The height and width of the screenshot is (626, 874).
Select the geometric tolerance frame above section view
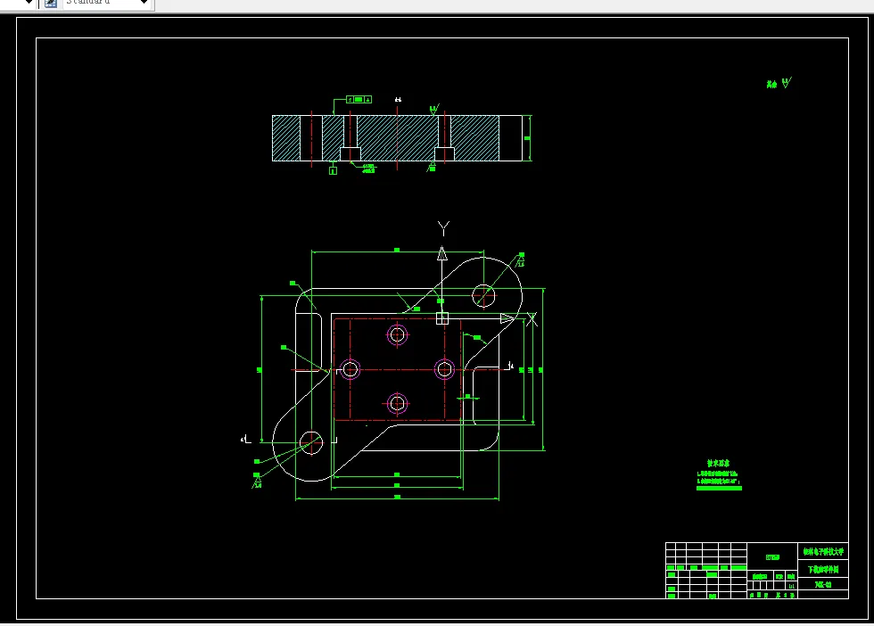(x=359, y=99)
